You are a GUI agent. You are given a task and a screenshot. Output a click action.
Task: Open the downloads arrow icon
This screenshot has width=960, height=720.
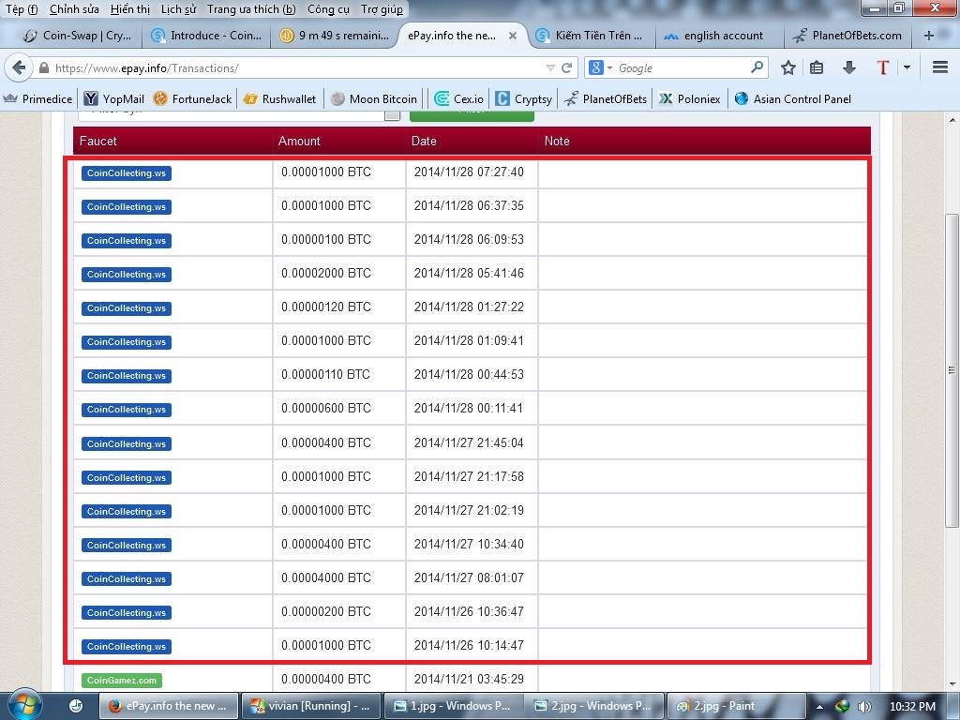coord(849,67)
